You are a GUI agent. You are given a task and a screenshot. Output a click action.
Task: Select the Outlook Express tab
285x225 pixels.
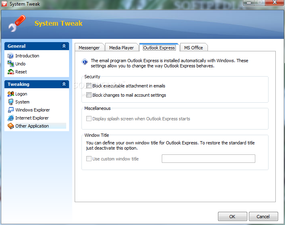coord(159,48)
